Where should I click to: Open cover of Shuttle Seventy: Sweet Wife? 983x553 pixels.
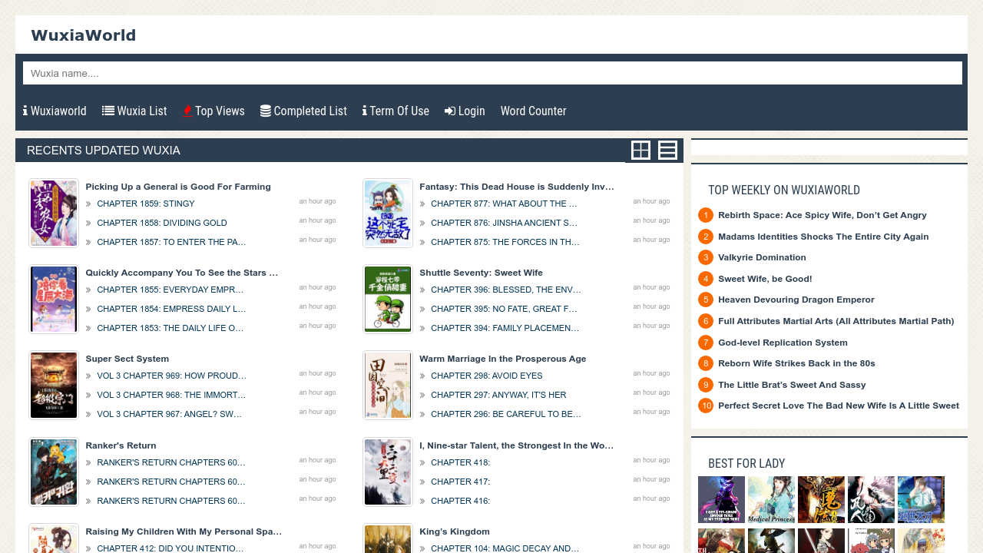[x=388, y=300]
